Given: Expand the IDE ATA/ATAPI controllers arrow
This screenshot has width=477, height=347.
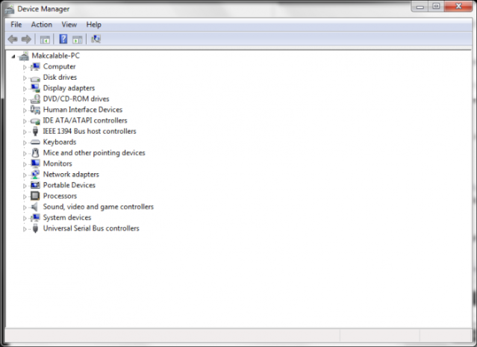Looking at the screenshot, I should tap(25, 121).
